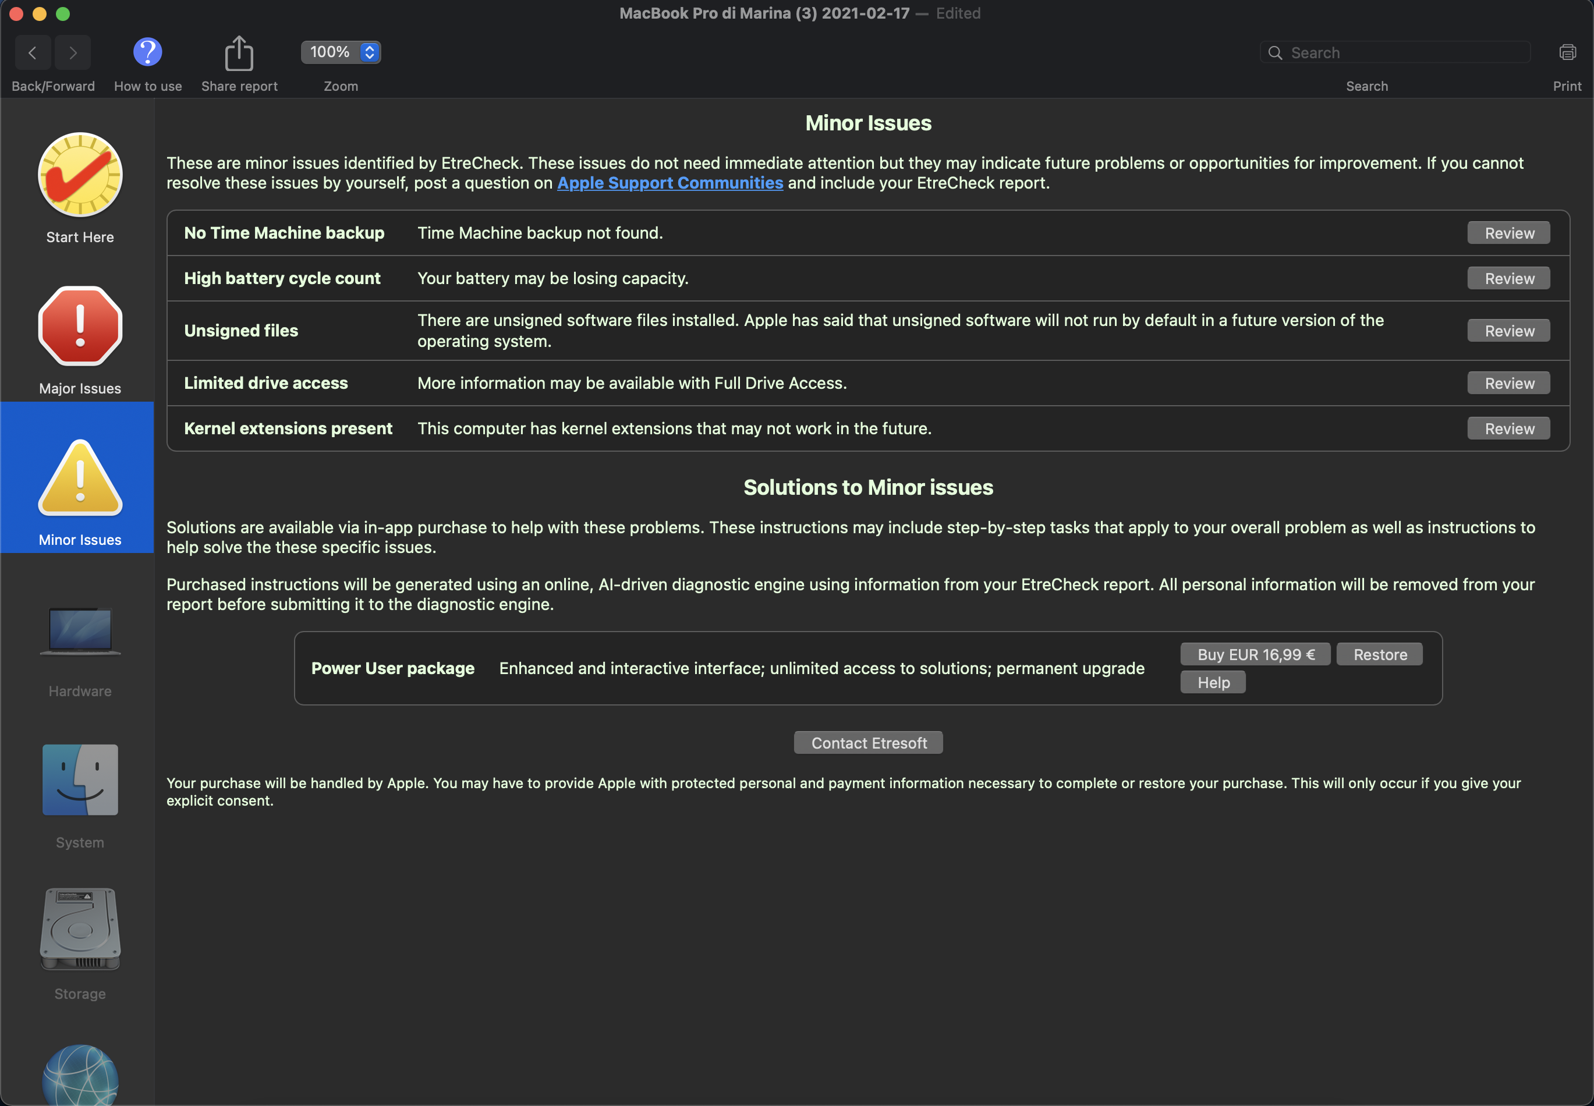Select the Major Issues red stop sign
The height and width of the screenshot is (1106, 1594).
pos(80,326)
